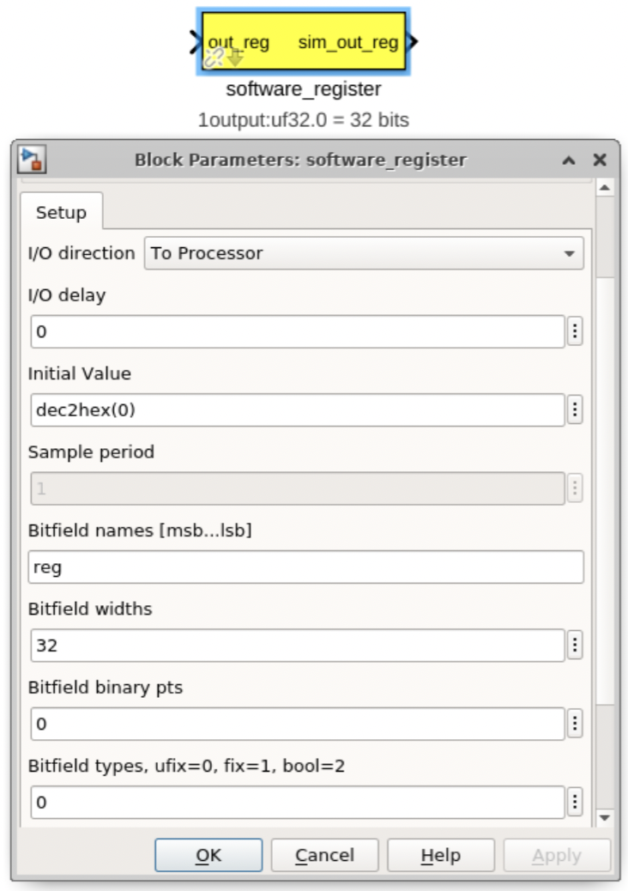Screen dimensions: 628x891
Task: Open Help for the block parameters
Action: click(440, 855)
